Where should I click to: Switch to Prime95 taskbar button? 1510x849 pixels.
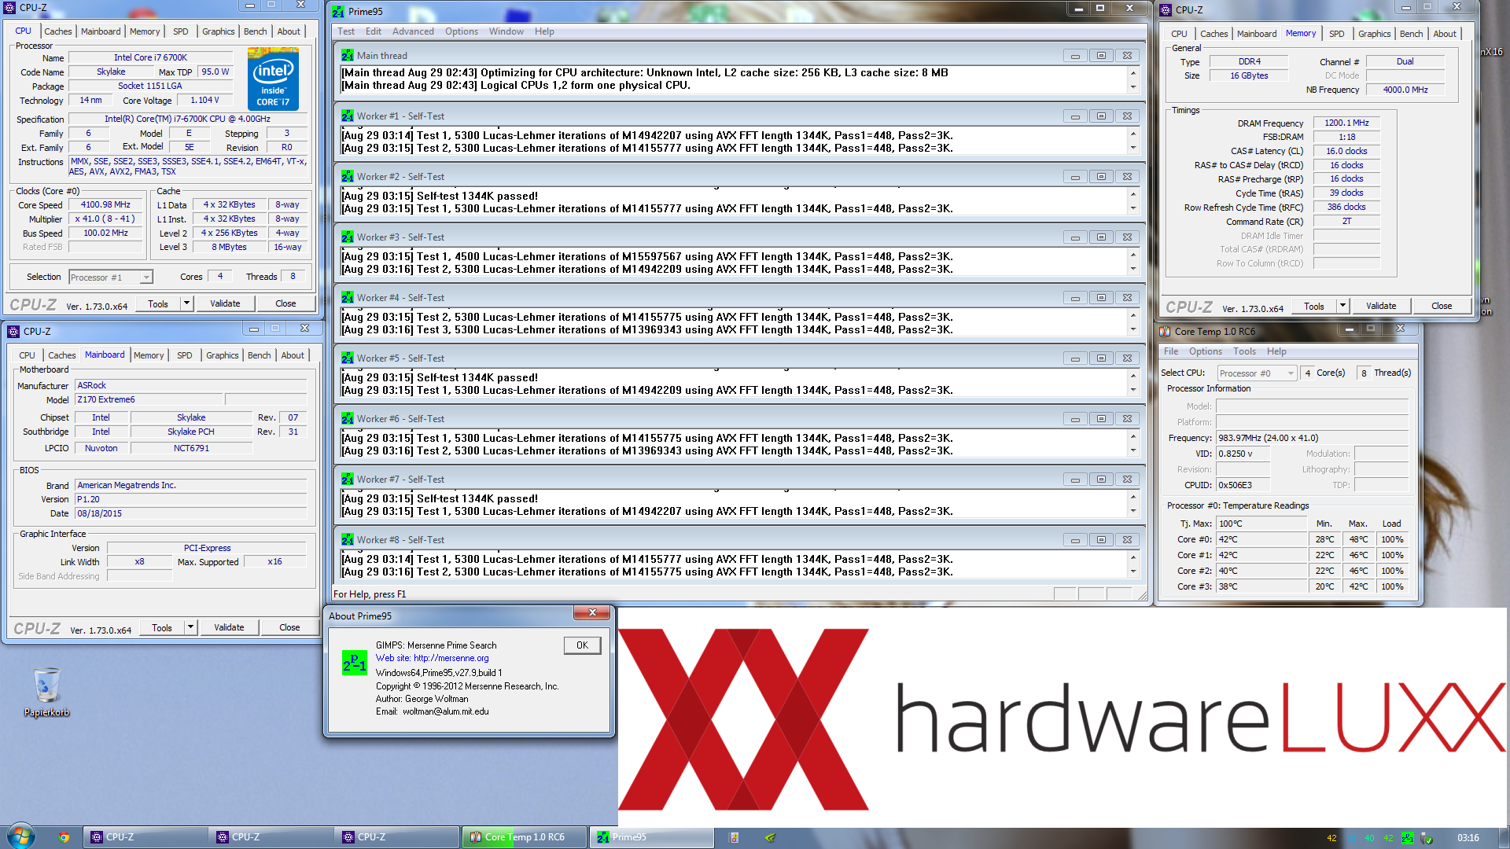pyautogui.click(x=651, y=837)
